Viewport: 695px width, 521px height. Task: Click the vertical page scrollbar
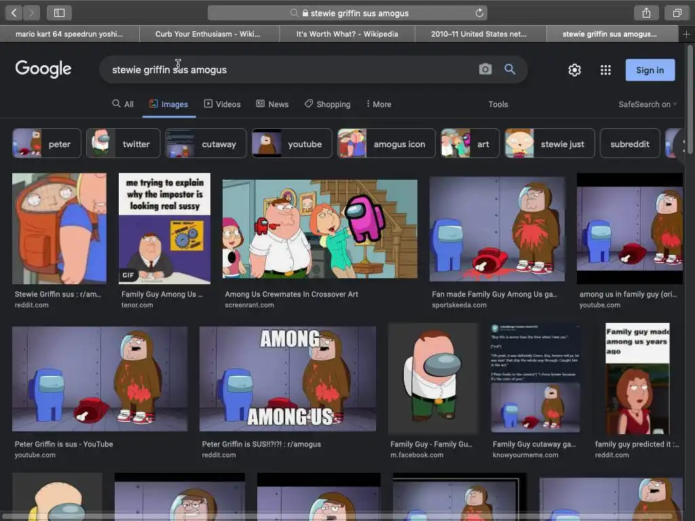point(690,99)
